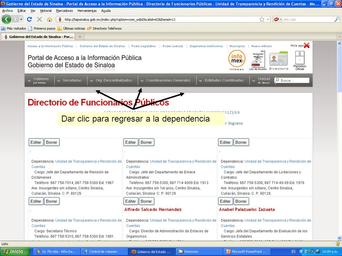Click the site identity icon in address bar
This screenshot has height=256, width=342.
[x=60, y=19]
